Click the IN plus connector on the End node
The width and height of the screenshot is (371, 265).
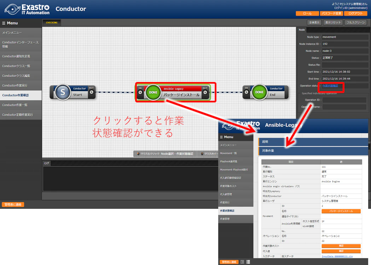coord(246,92)
